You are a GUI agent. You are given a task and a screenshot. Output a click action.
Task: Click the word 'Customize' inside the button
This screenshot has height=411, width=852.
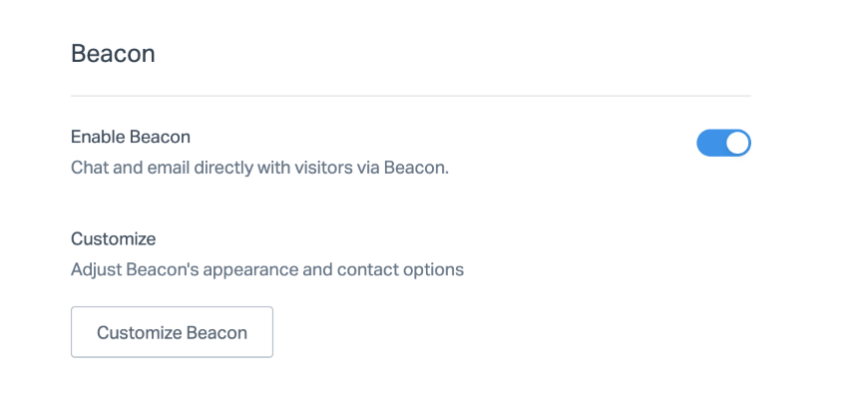click(135, 332)
